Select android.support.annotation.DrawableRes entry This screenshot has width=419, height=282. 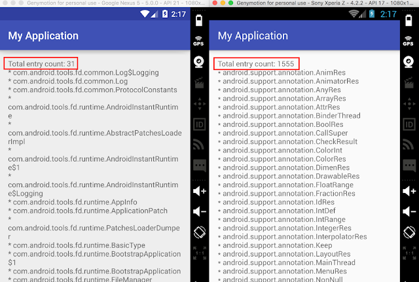coord(289,176)
